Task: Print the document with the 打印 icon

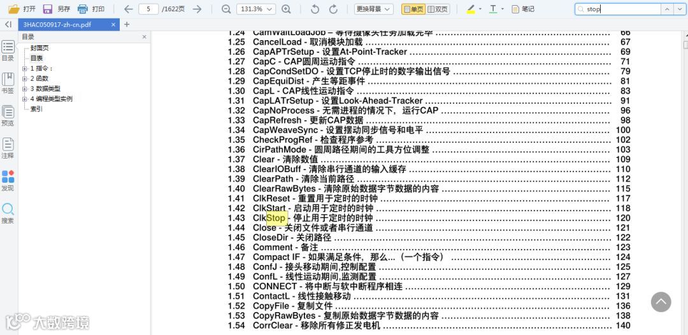Action: point(82,9)
